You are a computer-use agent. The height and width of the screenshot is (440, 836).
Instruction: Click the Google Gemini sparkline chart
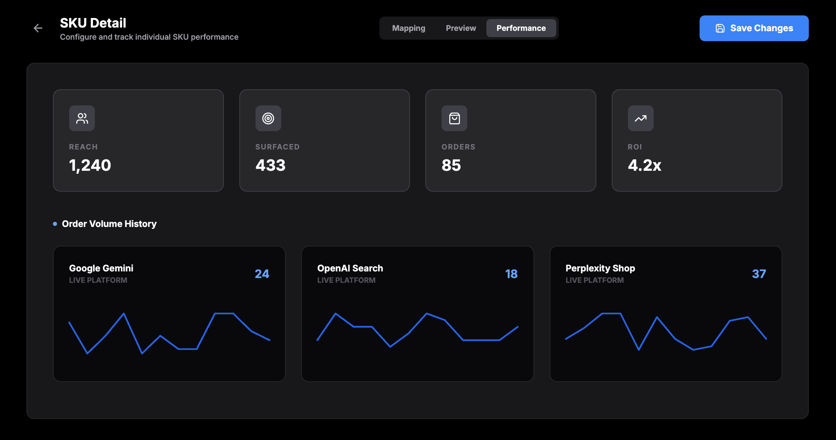169,333
